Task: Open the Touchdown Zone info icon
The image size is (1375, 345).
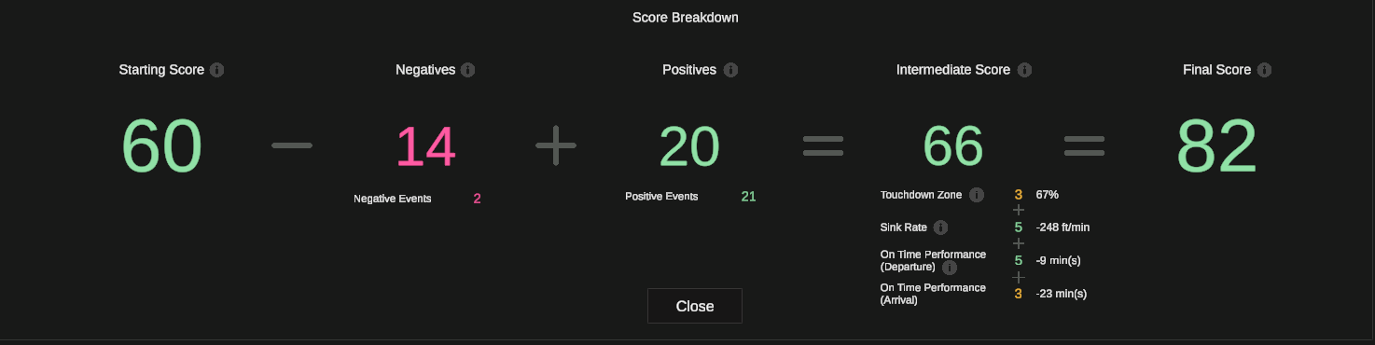Action: 977,196
